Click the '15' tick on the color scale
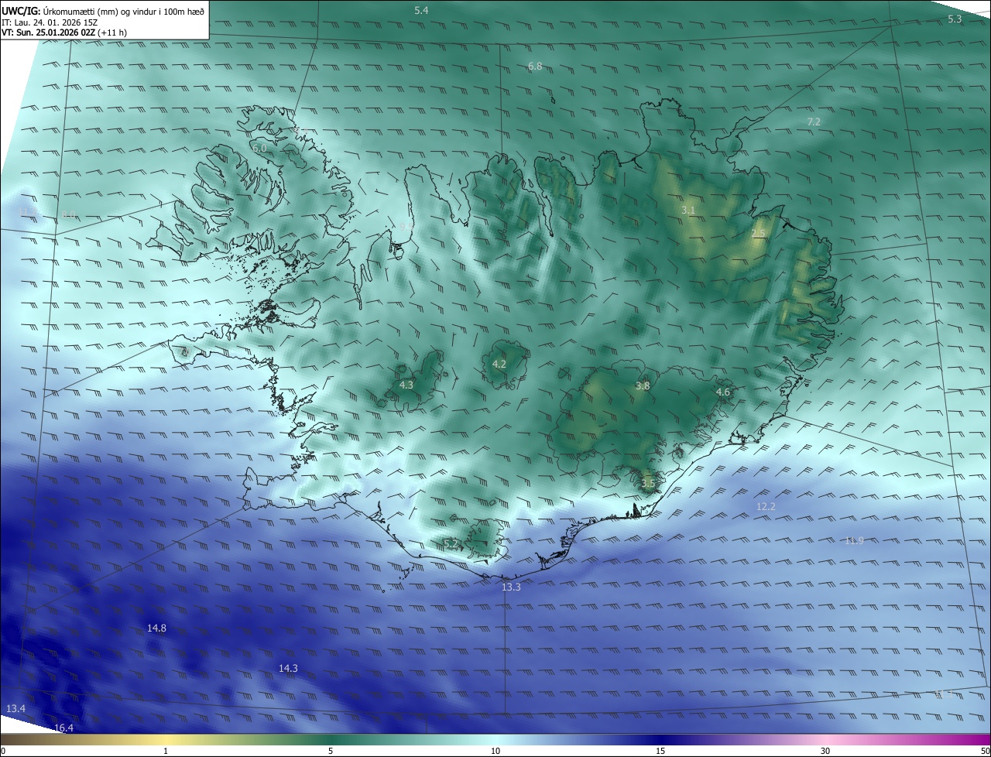Viewport: 991px width, 757px height. [660, 751]
